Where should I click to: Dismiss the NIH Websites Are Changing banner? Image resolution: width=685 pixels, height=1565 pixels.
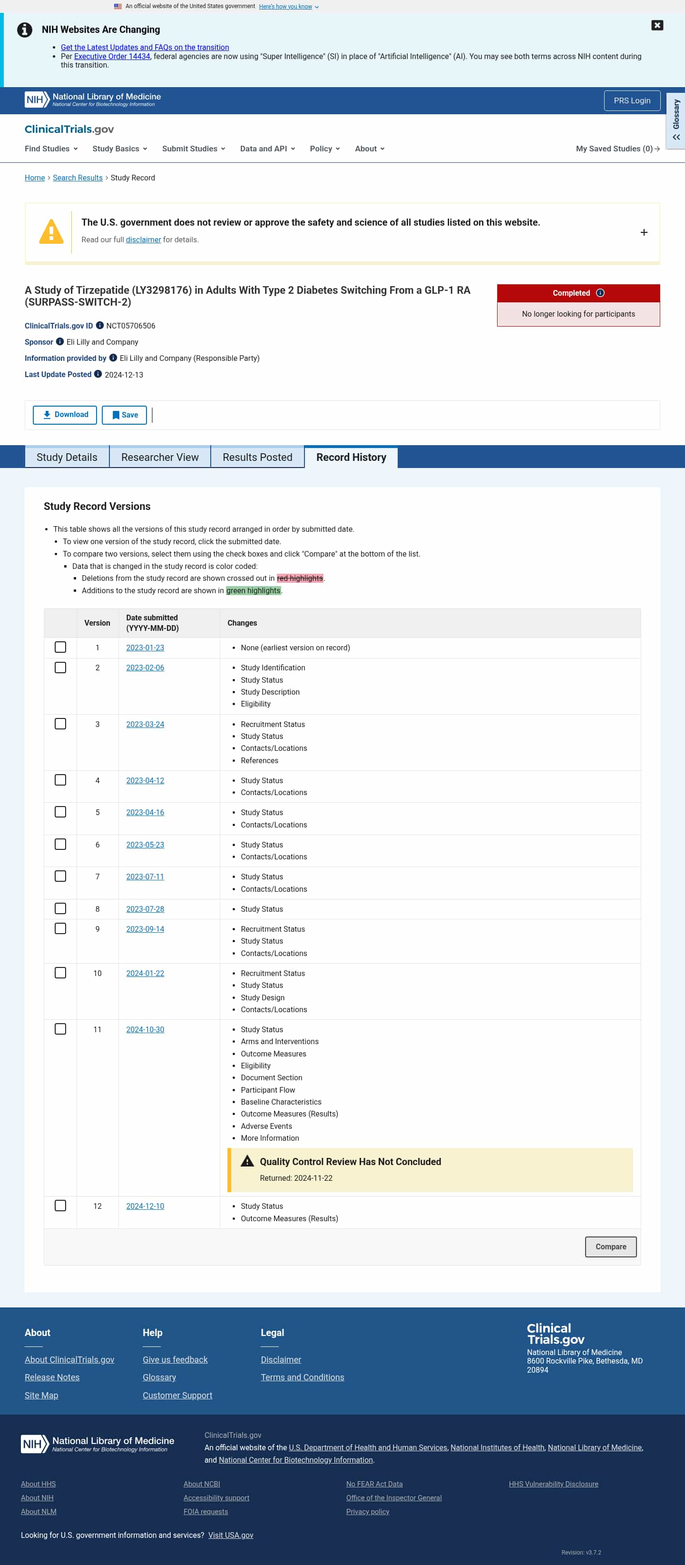pyautogui.click(x=657, y=25)
